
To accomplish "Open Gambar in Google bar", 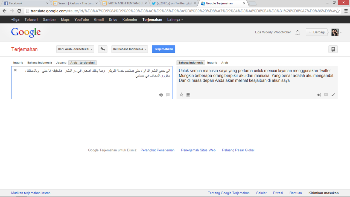I will click(x=49, y=20).
